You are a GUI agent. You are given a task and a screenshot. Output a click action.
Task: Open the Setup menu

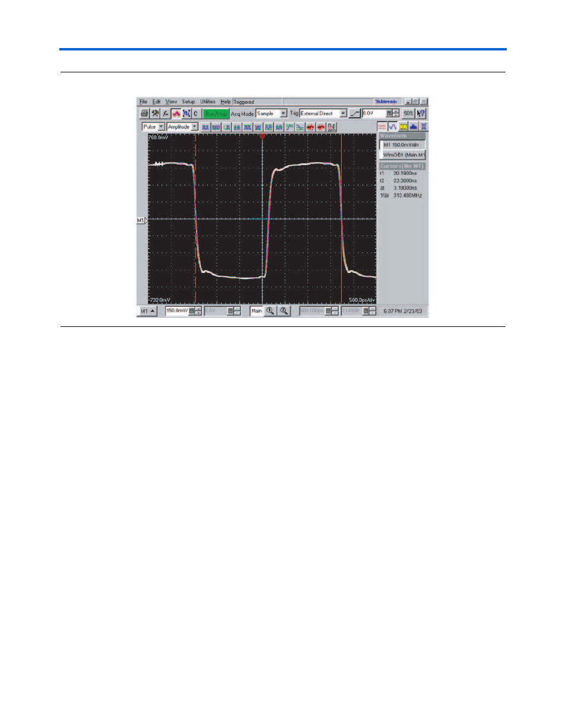(188, 102)
